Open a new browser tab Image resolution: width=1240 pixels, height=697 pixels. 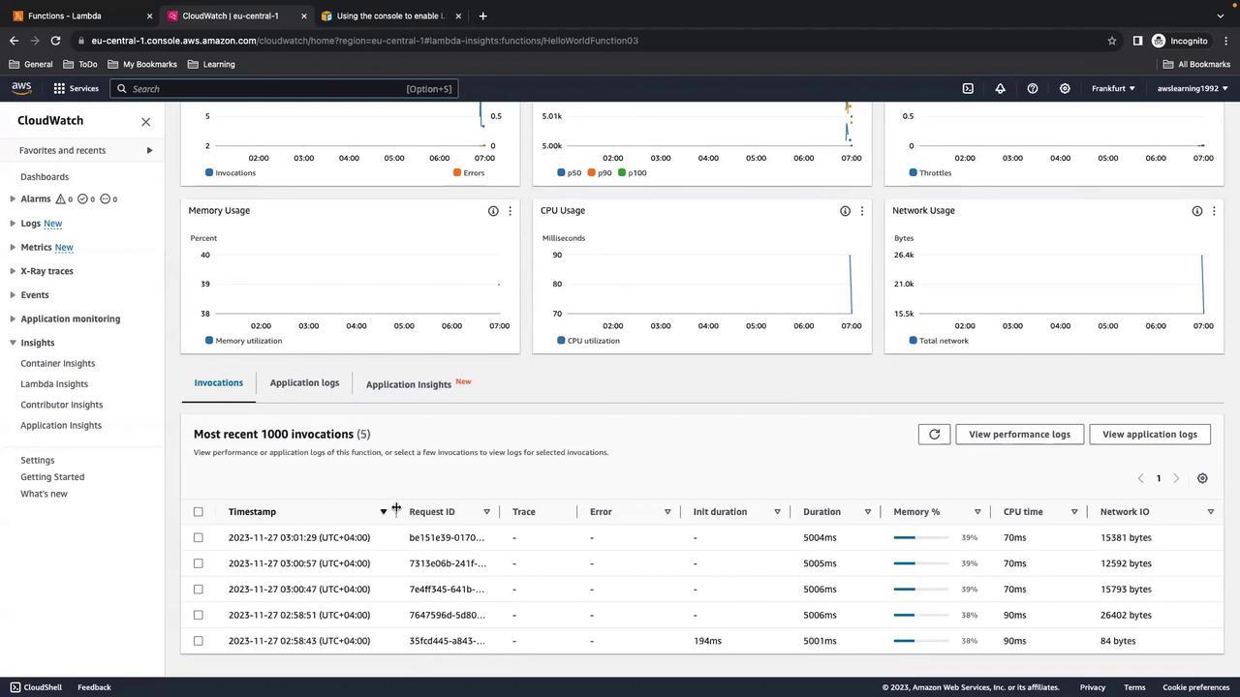tap(482, 15)
